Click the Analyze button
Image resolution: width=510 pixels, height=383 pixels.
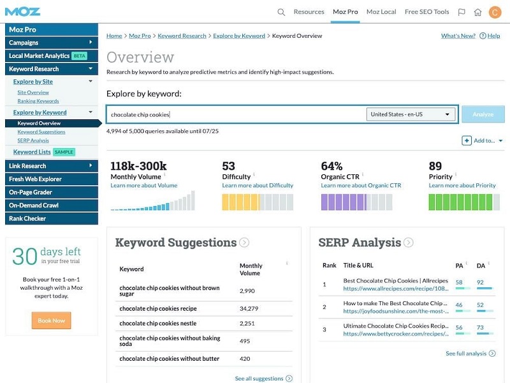483,114
